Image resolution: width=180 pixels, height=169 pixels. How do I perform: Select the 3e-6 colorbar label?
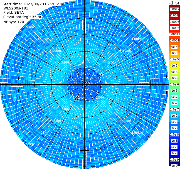pyautogui.click(x=174, y=78)
